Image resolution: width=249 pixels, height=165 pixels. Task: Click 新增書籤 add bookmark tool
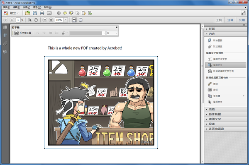(x=215, y=41)
